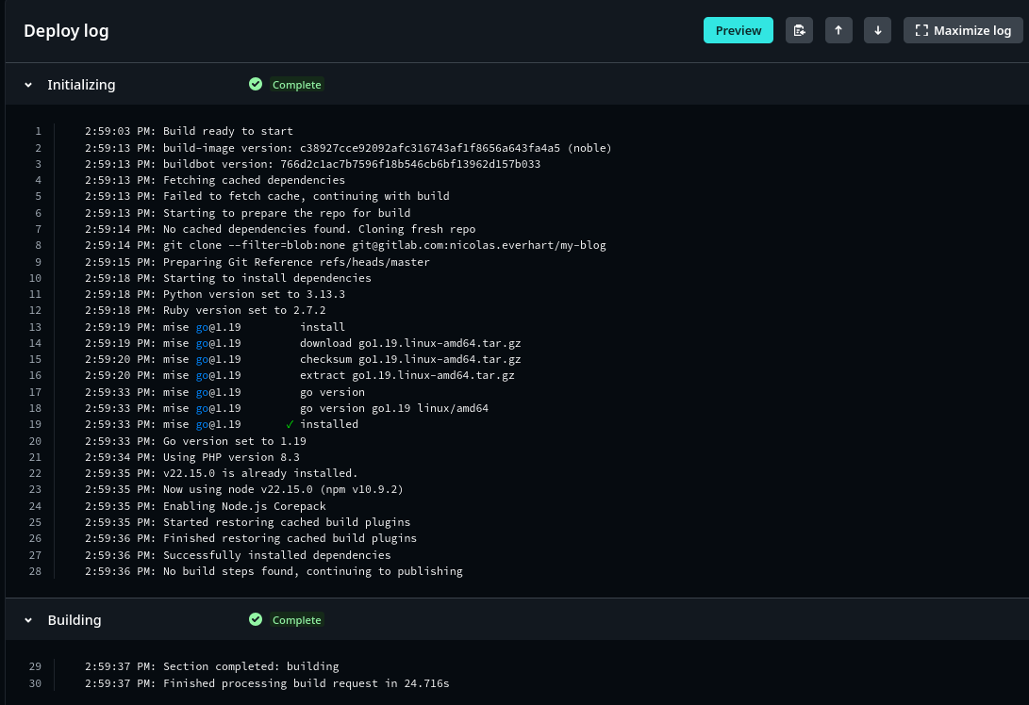Click 'Build ready to start' log line

pyautogui.click(x=189, y=131)
